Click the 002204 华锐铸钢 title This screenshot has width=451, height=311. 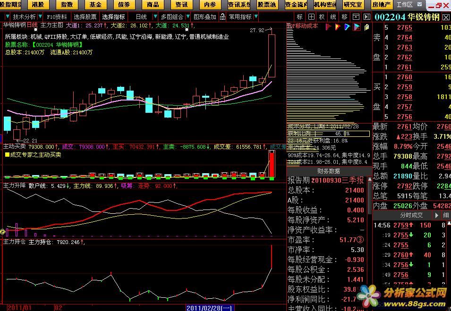pos(407,17)
